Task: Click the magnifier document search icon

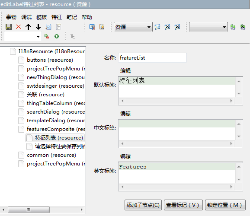Action: coord(48,27)
